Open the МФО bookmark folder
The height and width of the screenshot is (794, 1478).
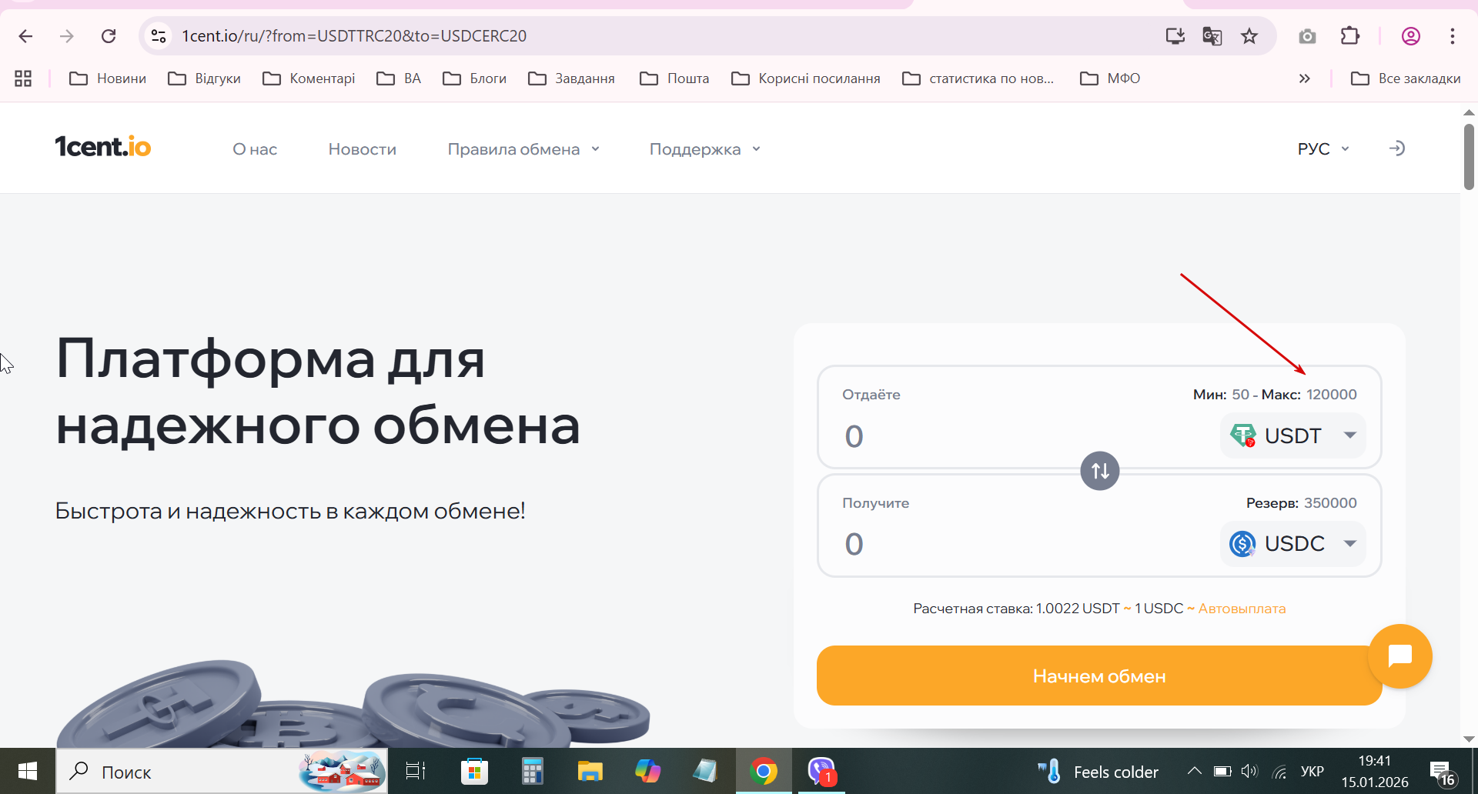[1110, 78]
